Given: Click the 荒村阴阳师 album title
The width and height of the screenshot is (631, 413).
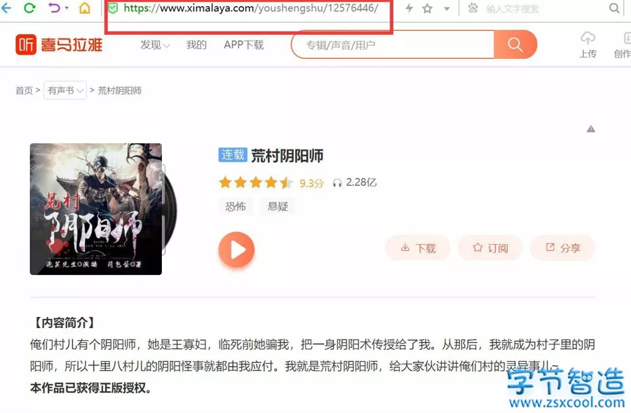Looking at the screenshot, I should point(287,156).
